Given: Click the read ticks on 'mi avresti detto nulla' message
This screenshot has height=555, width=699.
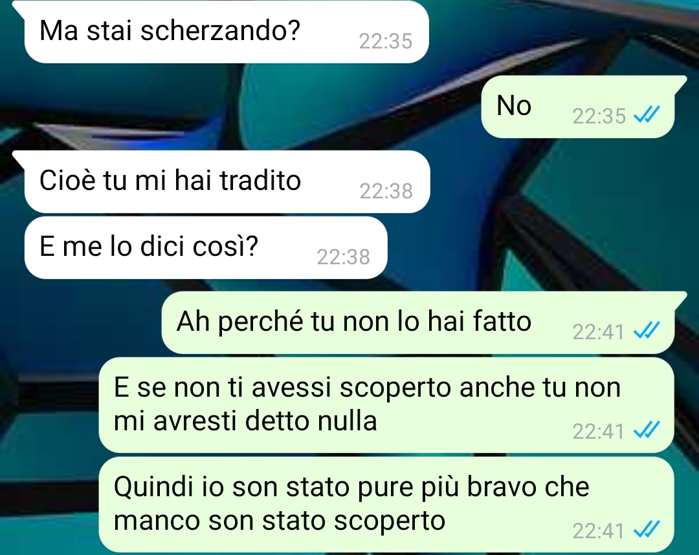Looking at the screenshot, I should (647, 430).
